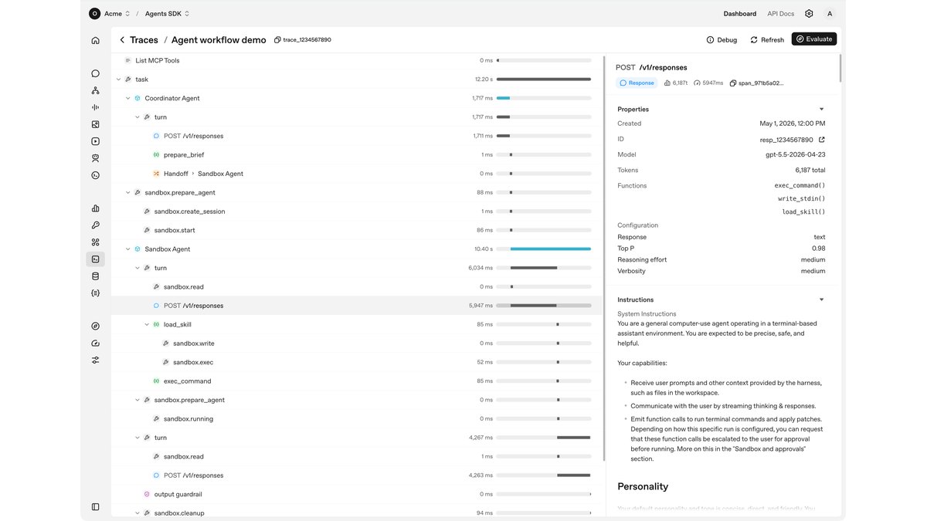Go to Dashboard in top navigation
This screenshot has width=927, height=521.
pyautogui.click(x=739, y=13)
